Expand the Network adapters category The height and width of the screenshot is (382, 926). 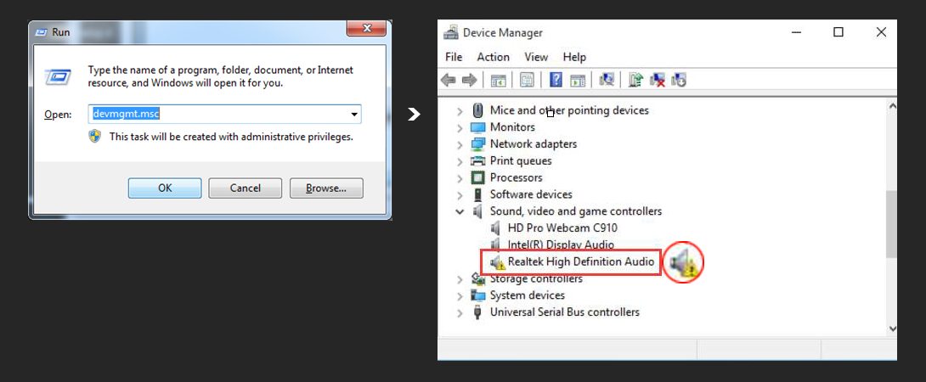click(460, 144)
